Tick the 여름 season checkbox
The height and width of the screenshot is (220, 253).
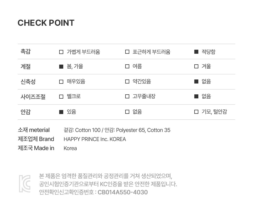tap(127, 67)
